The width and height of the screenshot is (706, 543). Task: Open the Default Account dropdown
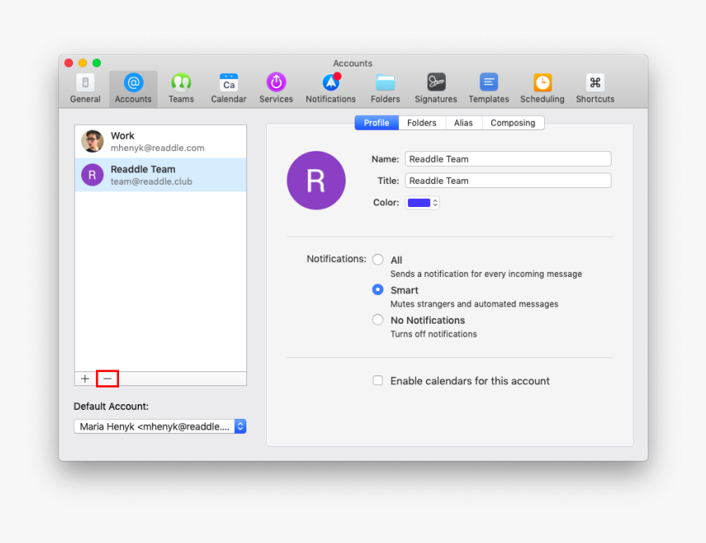[x=160, y=426]
